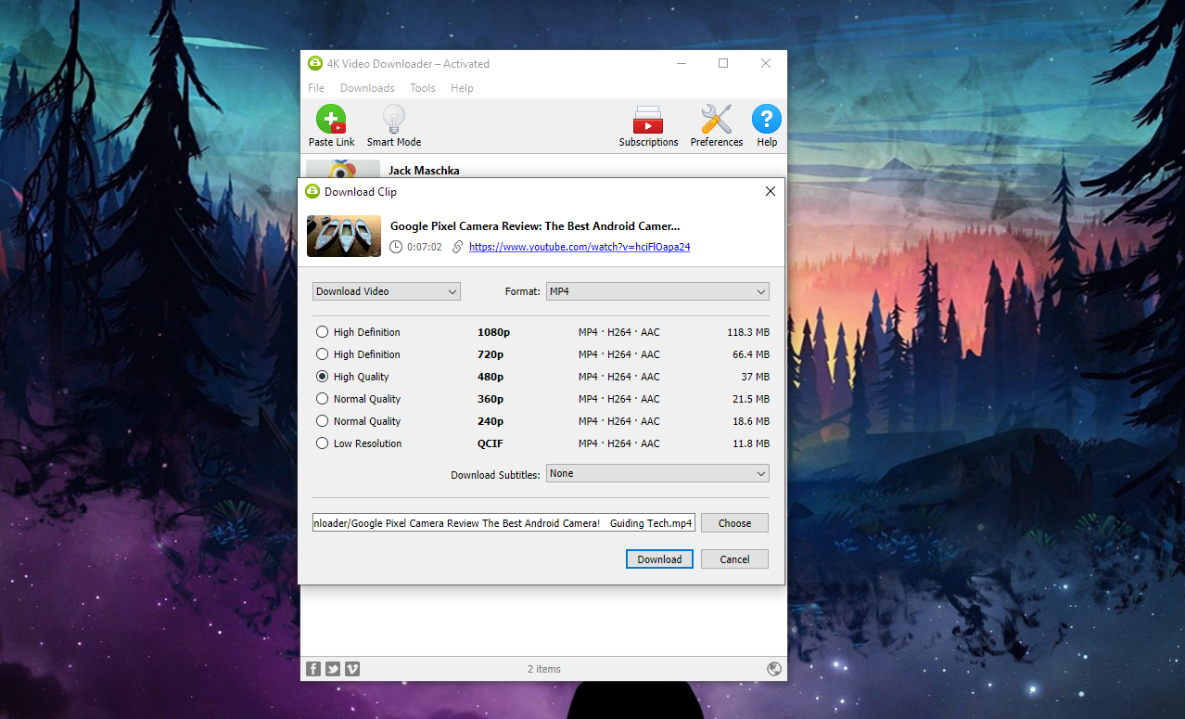Click the Vimeo icon in footer
The height and width of the screenshot is (719, 1185).
tap(351, 668)
